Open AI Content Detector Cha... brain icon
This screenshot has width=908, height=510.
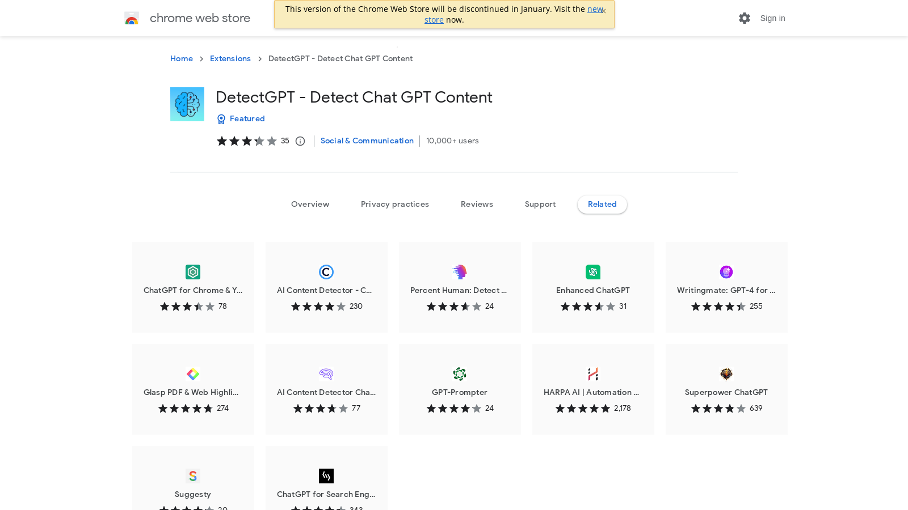(x=326, y=374)
